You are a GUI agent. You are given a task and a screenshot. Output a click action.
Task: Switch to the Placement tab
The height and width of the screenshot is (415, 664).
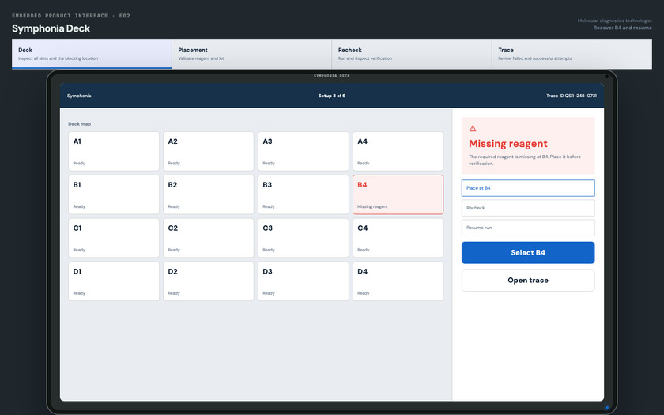pos(251,54)
